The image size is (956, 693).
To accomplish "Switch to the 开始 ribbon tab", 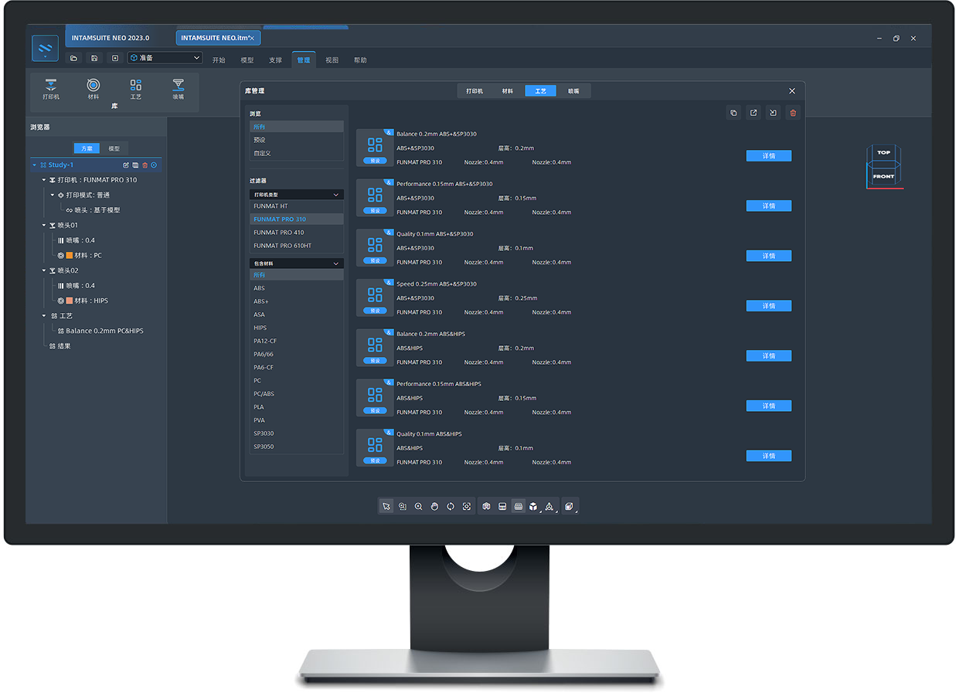I will click(219, 60).
